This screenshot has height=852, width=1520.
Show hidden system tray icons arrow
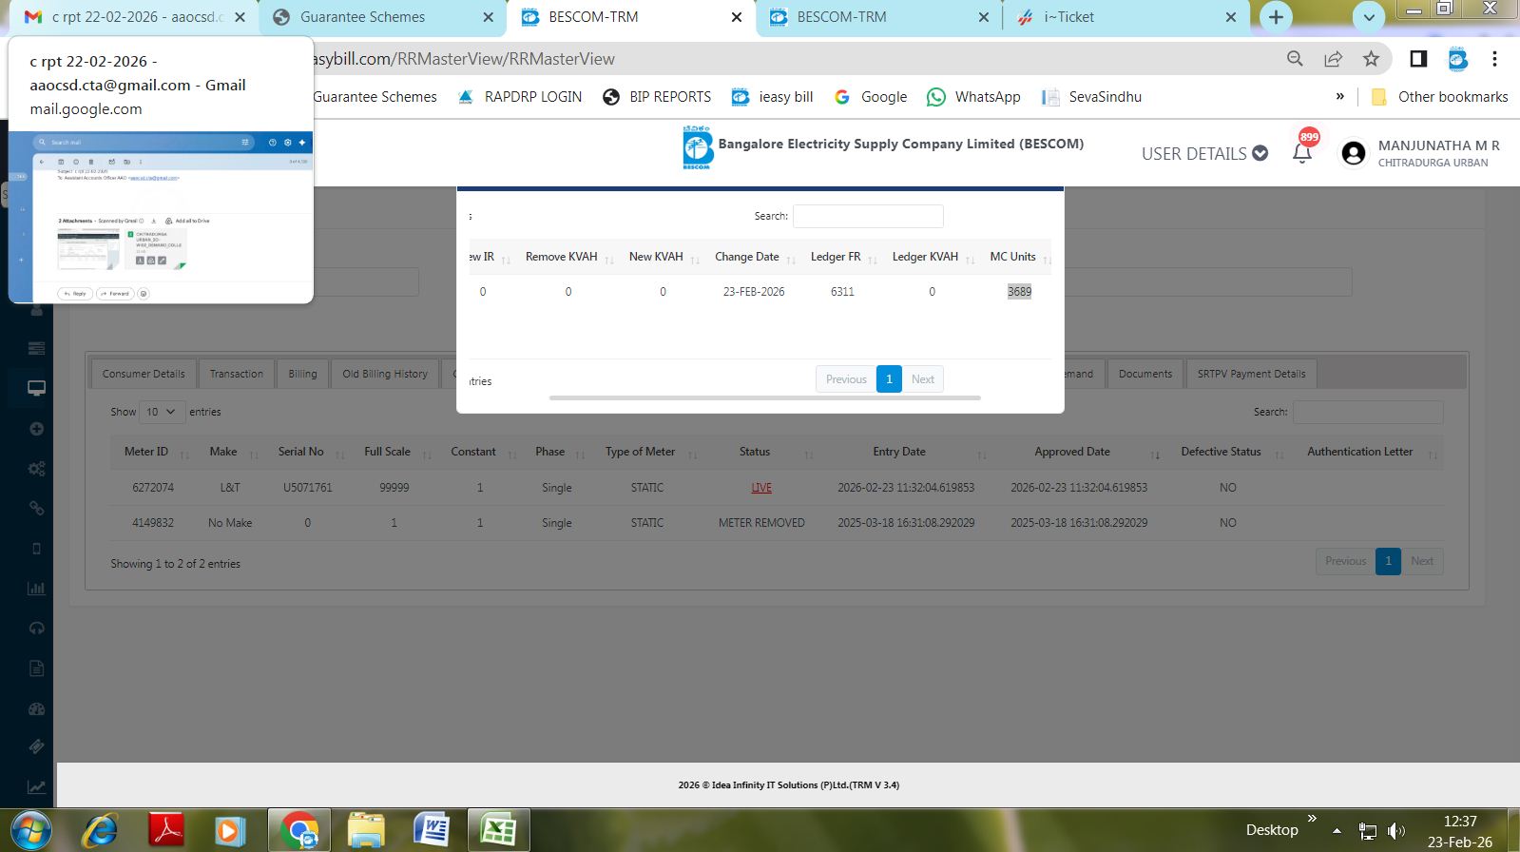(x=1337, y=831)
